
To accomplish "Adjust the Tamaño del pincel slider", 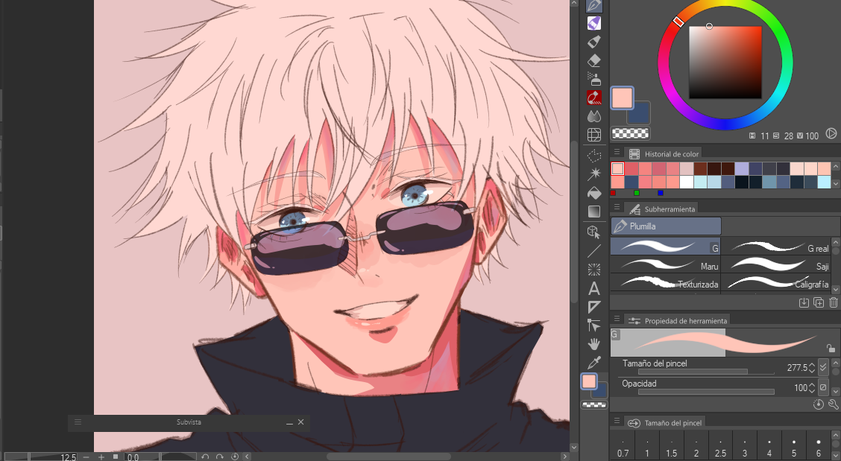I will [706, 371].
